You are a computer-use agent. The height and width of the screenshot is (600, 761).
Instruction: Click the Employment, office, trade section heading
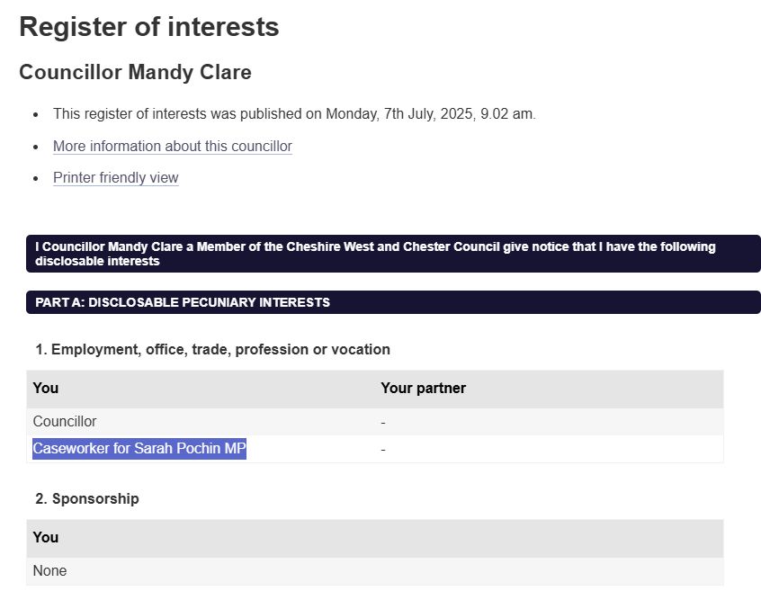click(x=212, y=349)
